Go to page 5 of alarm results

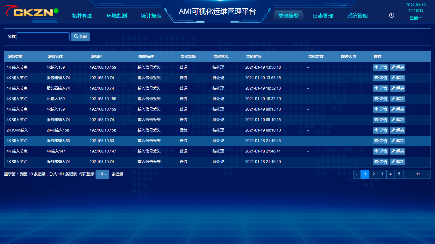[399, 174]
